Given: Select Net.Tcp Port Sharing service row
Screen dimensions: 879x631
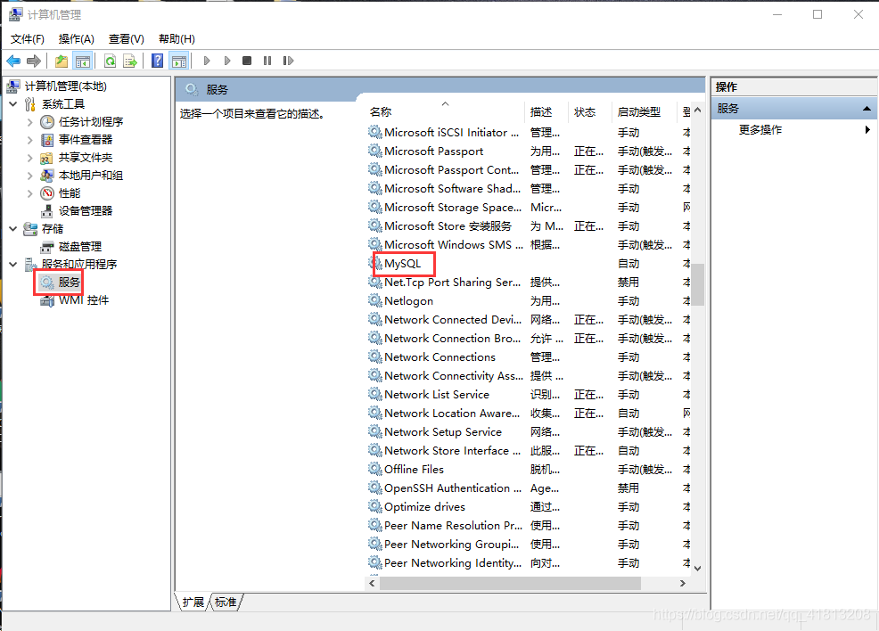Looking at the screenshot, I should (x=529, y=283).
